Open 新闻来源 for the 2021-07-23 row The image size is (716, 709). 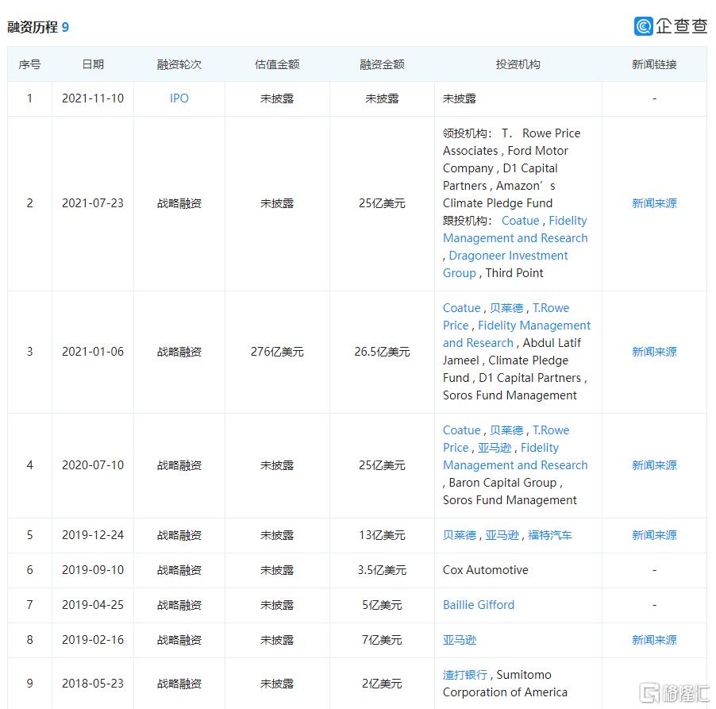pos(654,203)
